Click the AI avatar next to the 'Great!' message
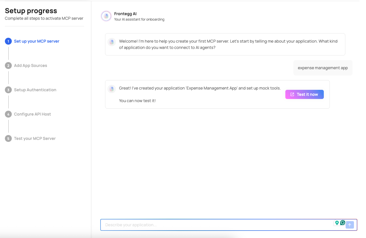The width and height of the screenshot is (366, 238). tap(112, 89)
